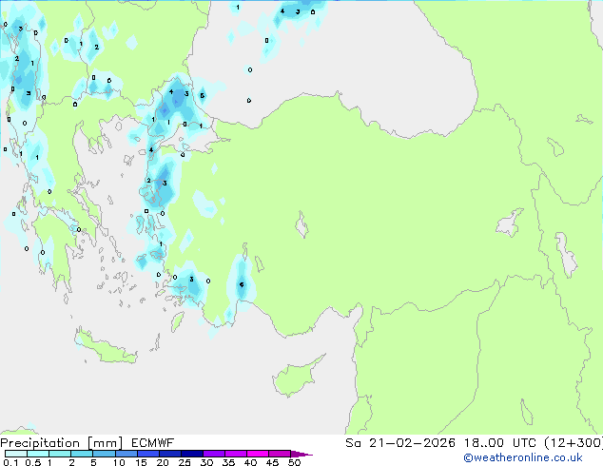This screenshot has width=603, height=466.
Task: Click the 5–10 mm legend color box
Action: point(104,454)
